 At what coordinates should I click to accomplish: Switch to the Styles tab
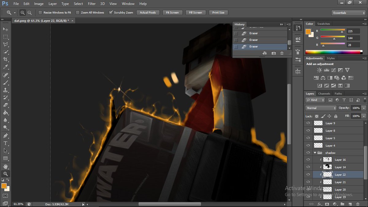331,58
